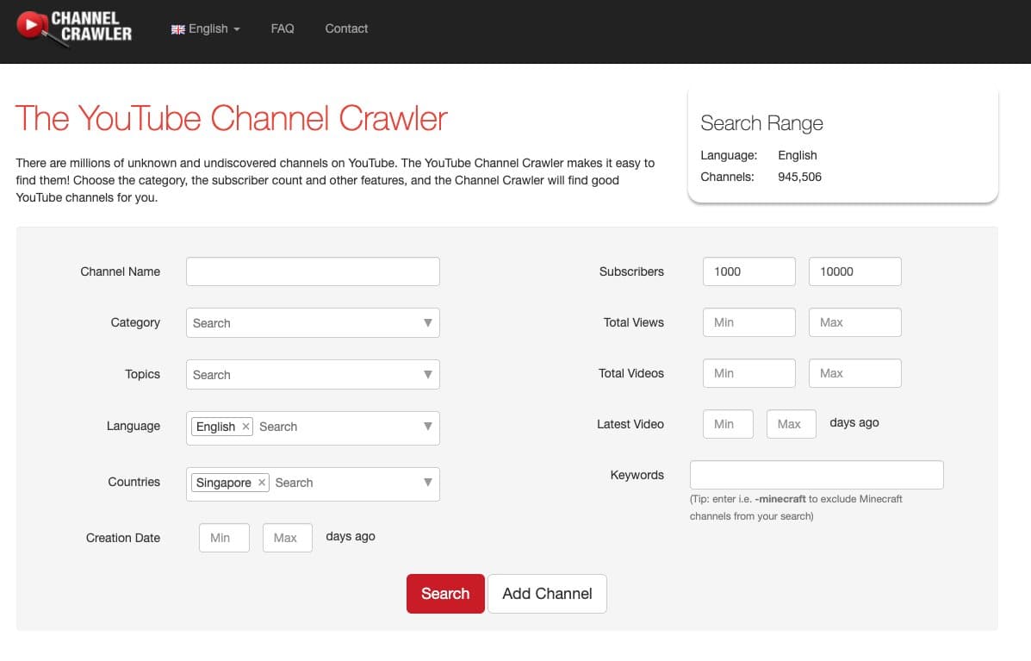Go to the Contact page

pyautogui.click(x=346, y=28)
